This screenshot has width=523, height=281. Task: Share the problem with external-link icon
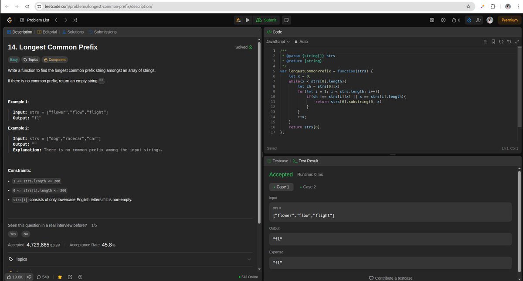70,277
